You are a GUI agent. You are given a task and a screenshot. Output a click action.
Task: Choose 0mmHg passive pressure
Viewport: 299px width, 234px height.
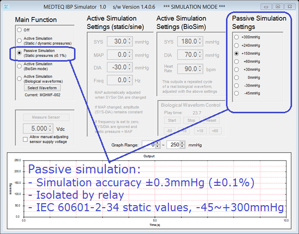[x=236, y=78]
